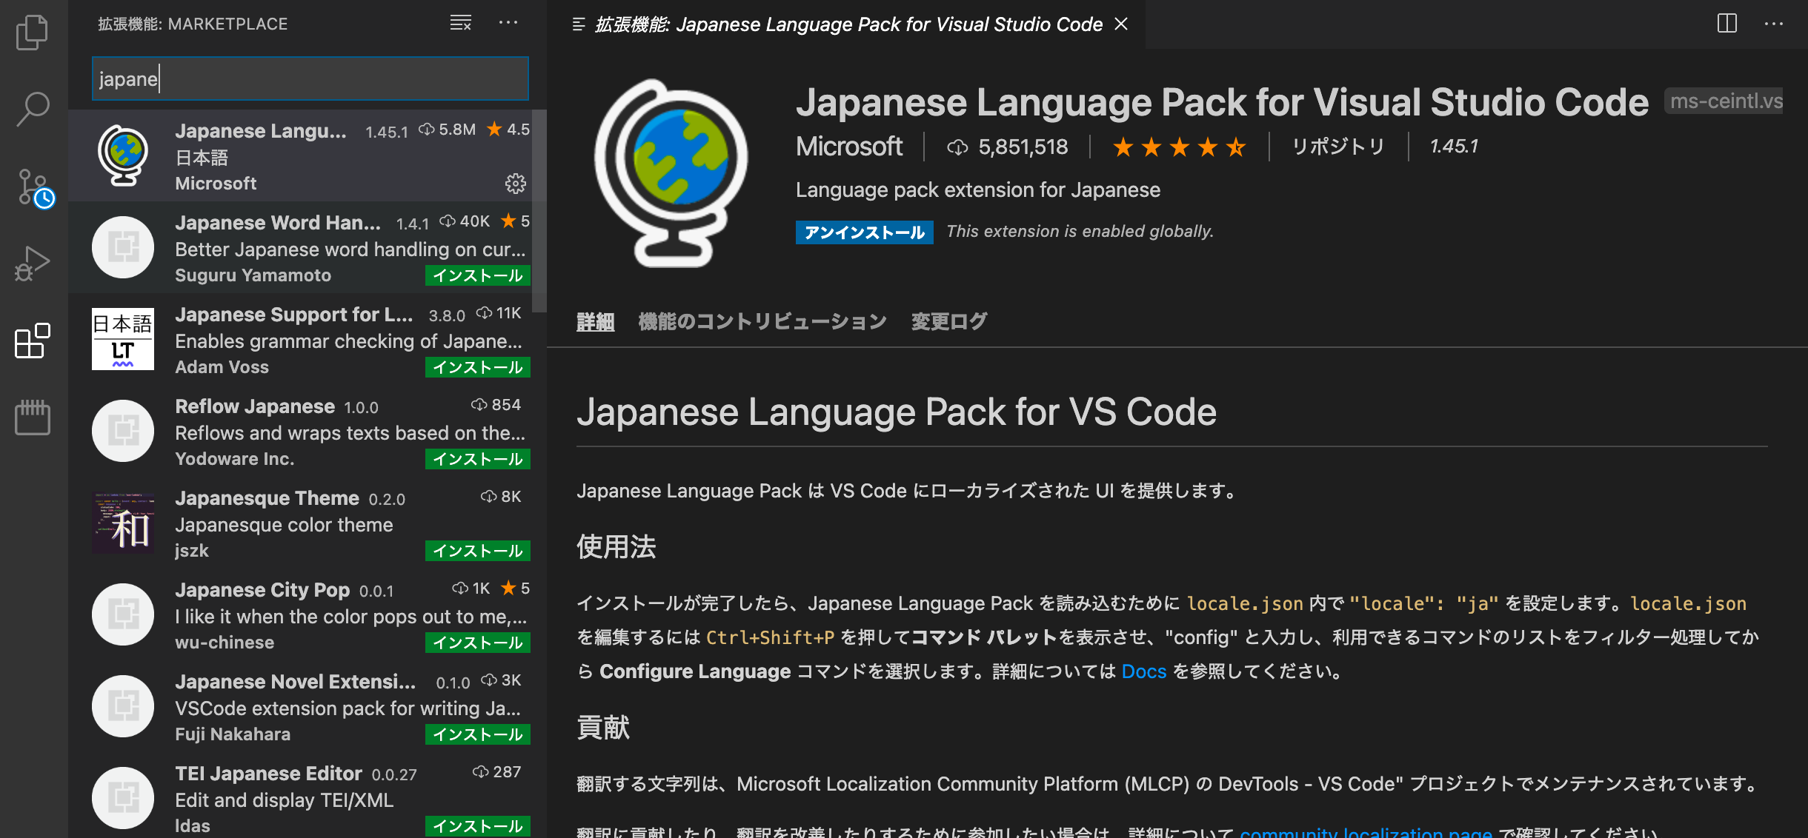
Task: Open the Run and Debug view
Action: tap(33, 264)
